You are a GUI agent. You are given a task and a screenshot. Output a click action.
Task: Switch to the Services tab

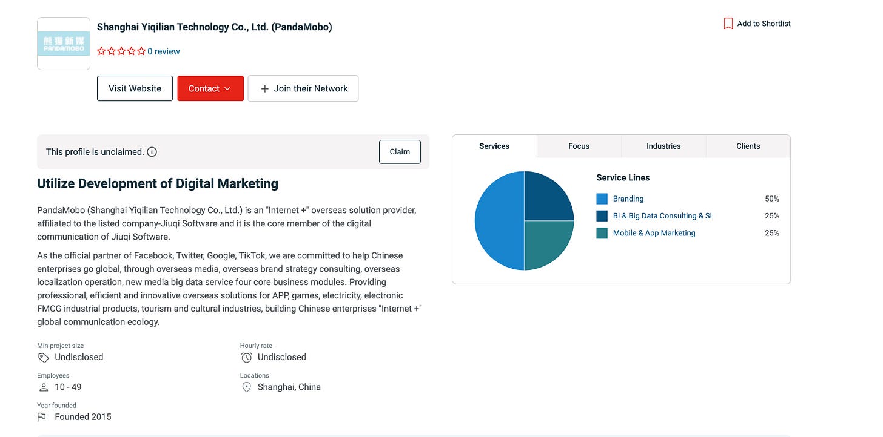[494, 146]
